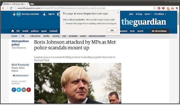180x112 pixels.
Task: Click the page vertical scrollbar
Action: pyautogui.click(x=178, y=57)
